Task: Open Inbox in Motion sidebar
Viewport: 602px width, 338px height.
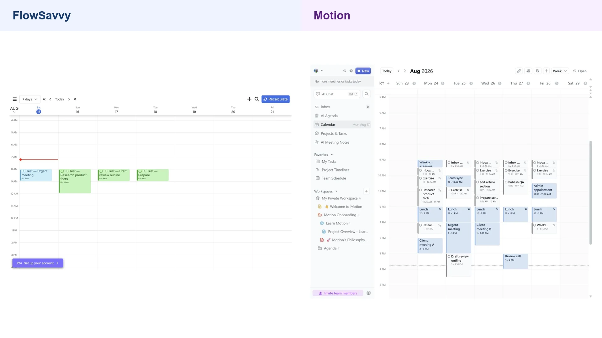Action: (342, 107)
